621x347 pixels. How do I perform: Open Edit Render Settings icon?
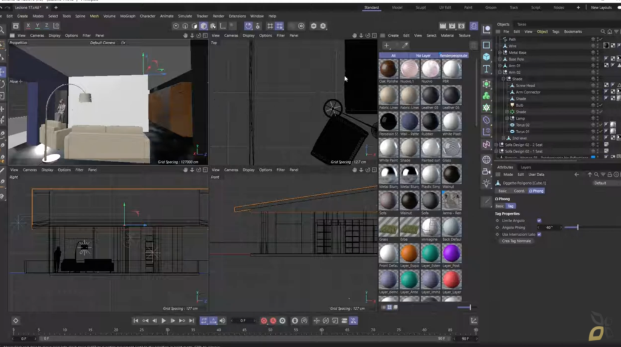coord(462,25)
